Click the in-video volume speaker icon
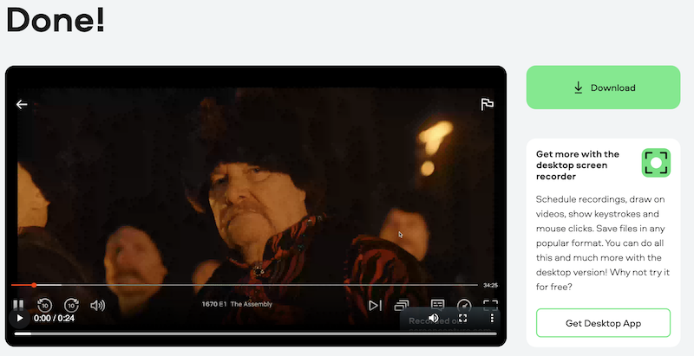The image size is (694, 356). click(97, 305)
